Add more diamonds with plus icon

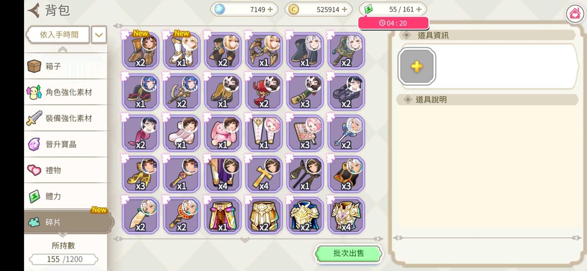(270, 9)
